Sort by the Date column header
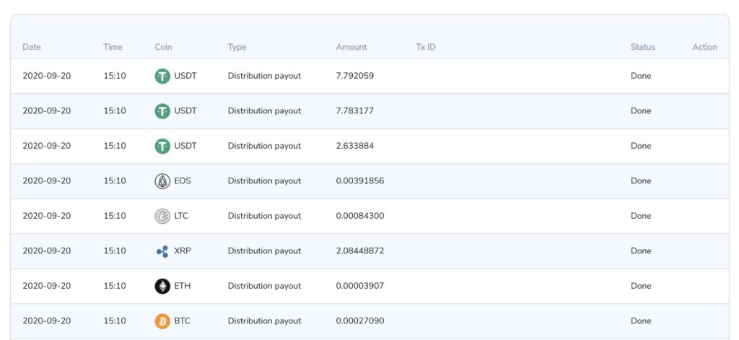Screen dimensions: 739x340 32,47
